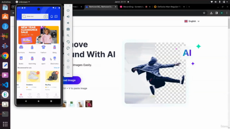Click emulator toolbar overview square
This screenshot has width=230, height=129.
point(68,67)
